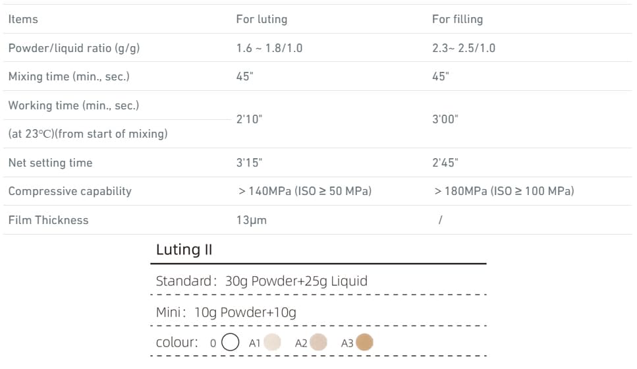Click the 2'10" luting working time value
Viewport: 637px width, 369px height.
(x=249, y=119)
